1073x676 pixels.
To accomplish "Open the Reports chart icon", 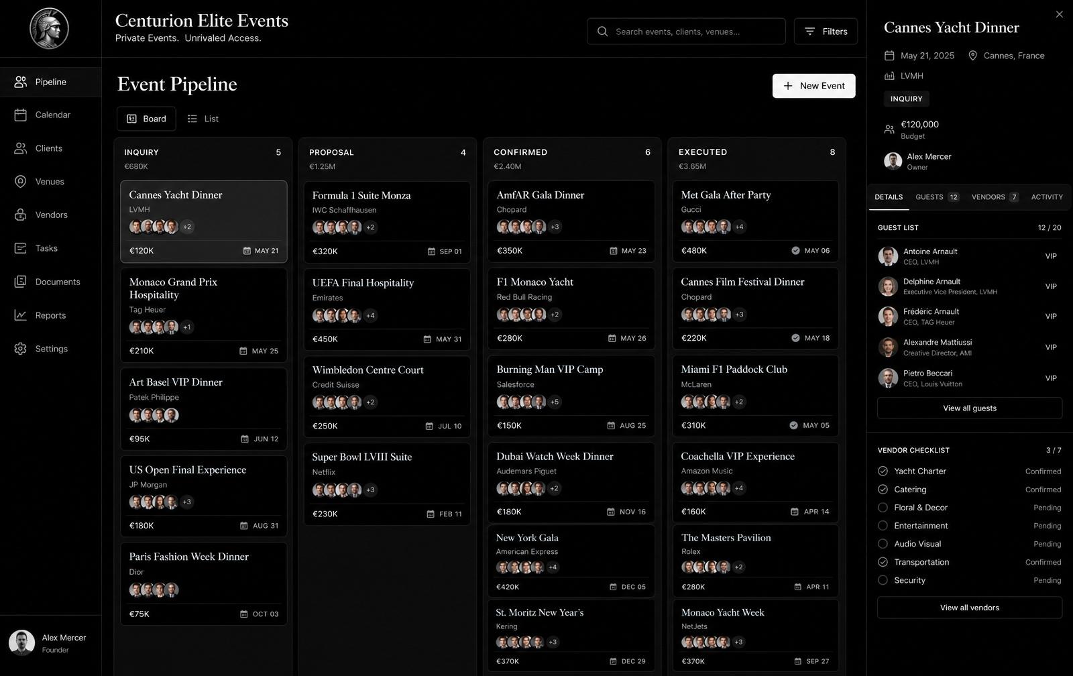I will point(21,315).
